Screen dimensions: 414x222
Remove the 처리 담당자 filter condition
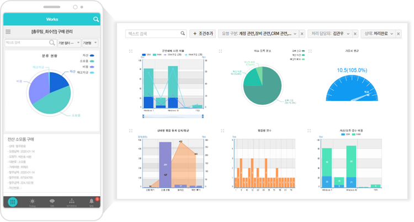point(355,34)
